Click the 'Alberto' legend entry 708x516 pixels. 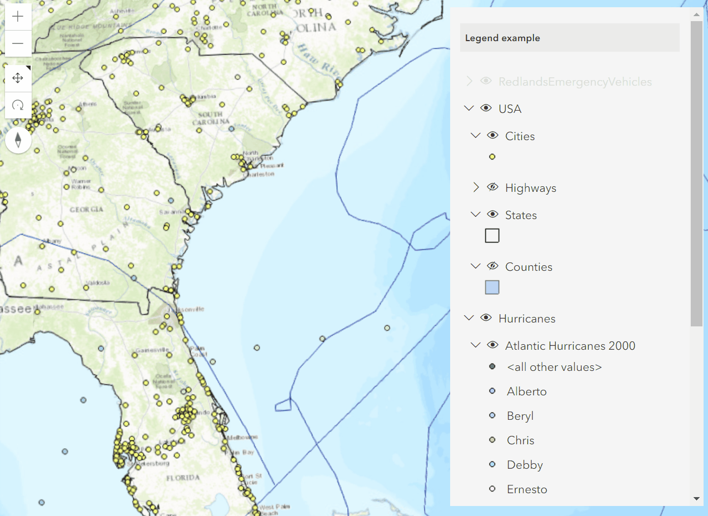[x=527, y=391]
